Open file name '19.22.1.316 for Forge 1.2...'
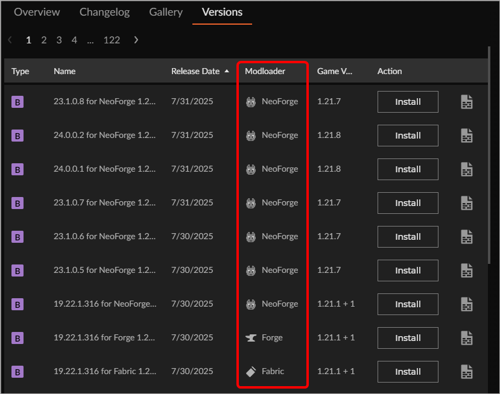 coord(104,338)
